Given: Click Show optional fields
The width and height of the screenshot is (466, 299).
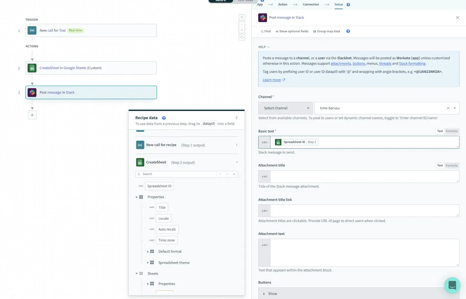Looking at the screenshot, I should (292, 31).
